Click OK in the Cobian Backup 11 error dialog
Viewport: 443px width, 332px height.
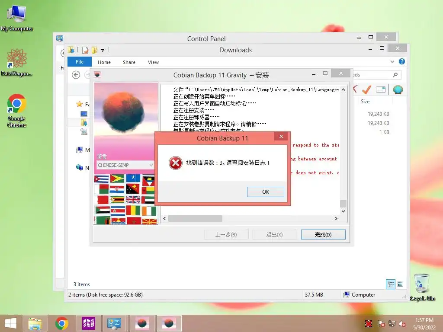click(265, 192)
